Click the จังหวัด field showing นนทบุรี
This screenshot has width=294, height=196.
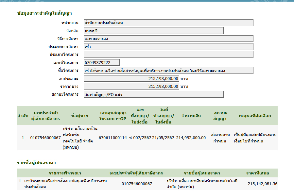click(x=153, y=31)
